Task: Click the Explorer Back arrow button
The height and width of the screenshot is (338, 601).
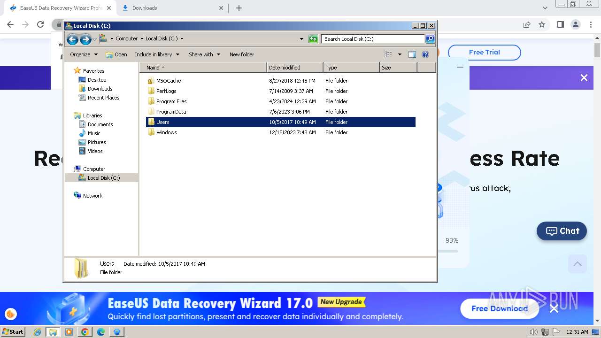Action: pos(72,39)
